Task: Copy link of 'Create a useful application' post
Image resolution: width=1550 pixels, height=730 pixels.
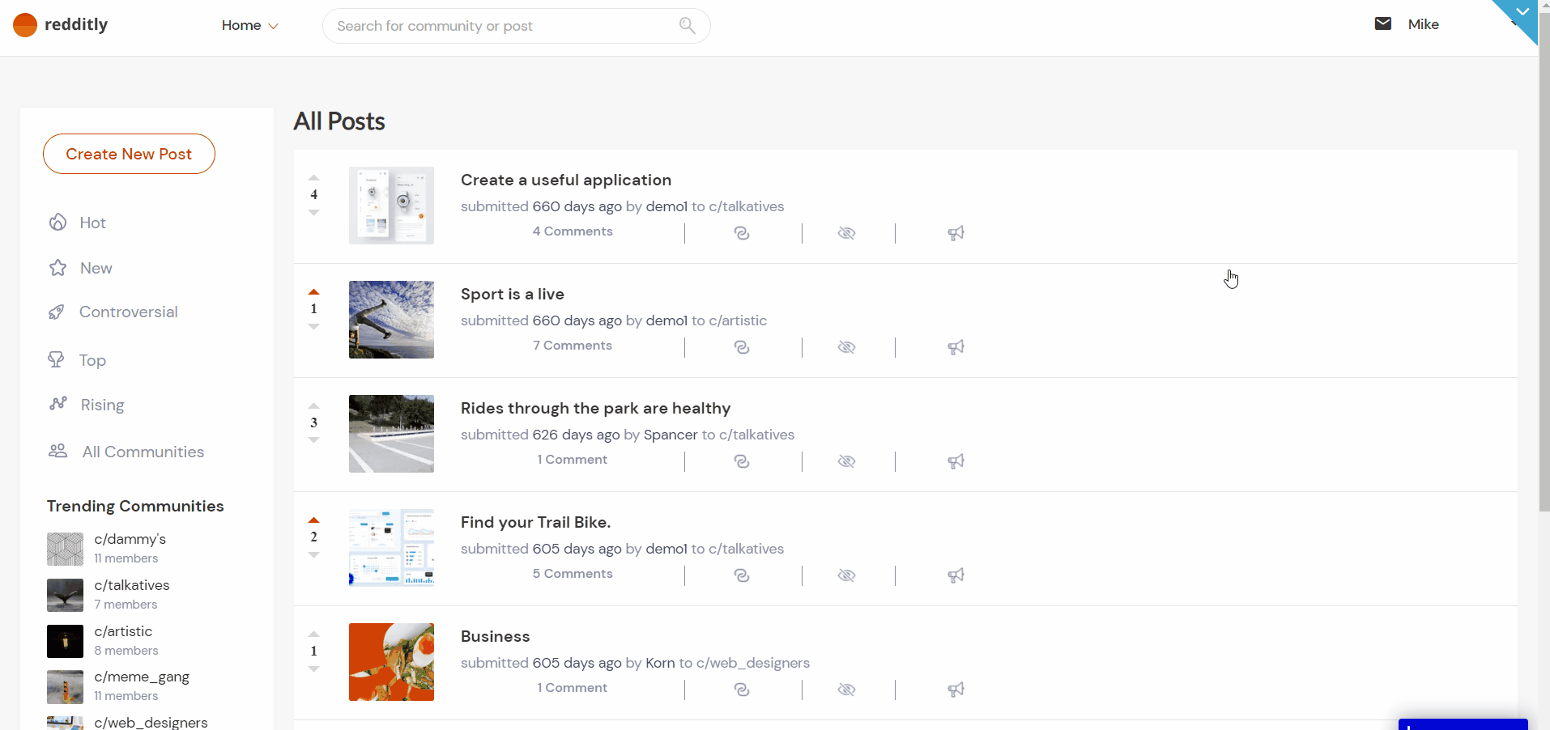Action: coord(741,233)
